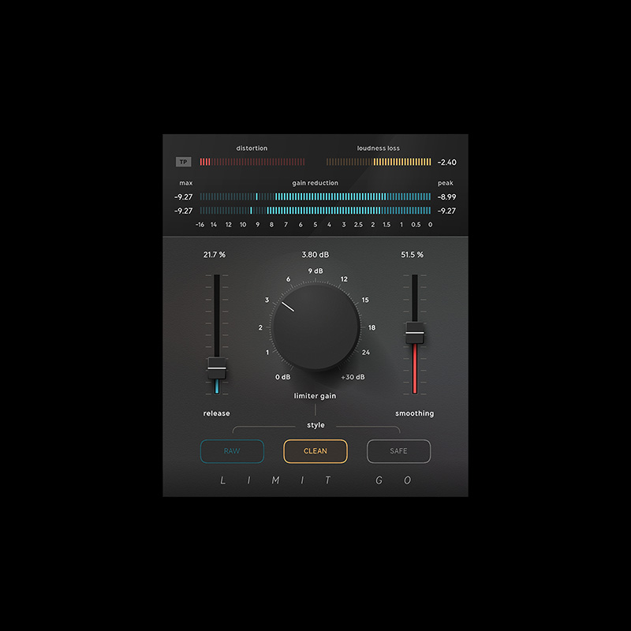Click the '18' mark on the gain dial
Screen dimensions: 631x631
click(x=372, y=327)
